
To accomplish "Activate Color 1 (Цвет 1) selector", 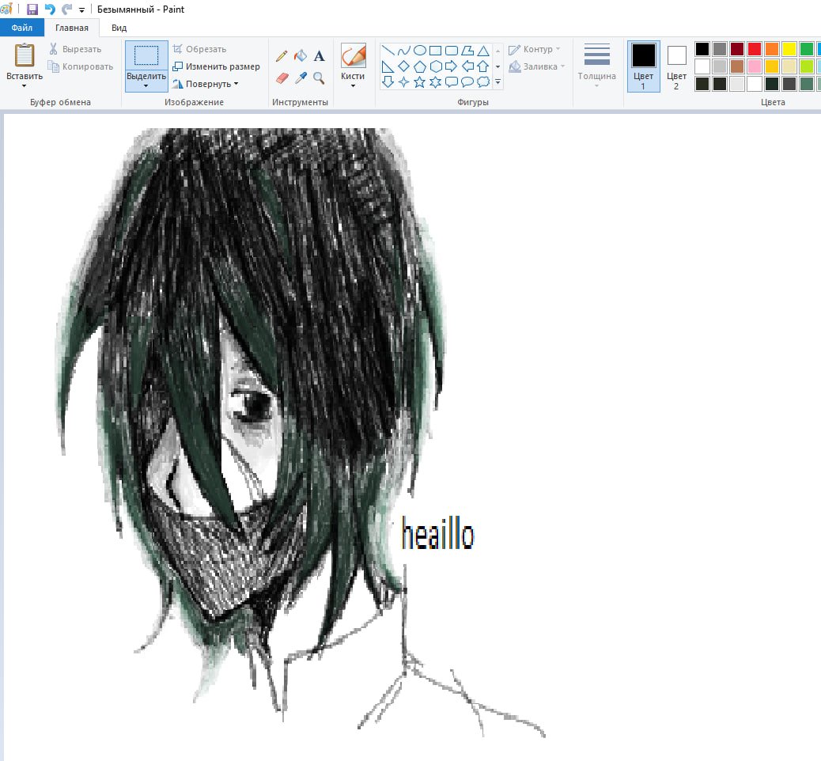I will tap(644, 66).
